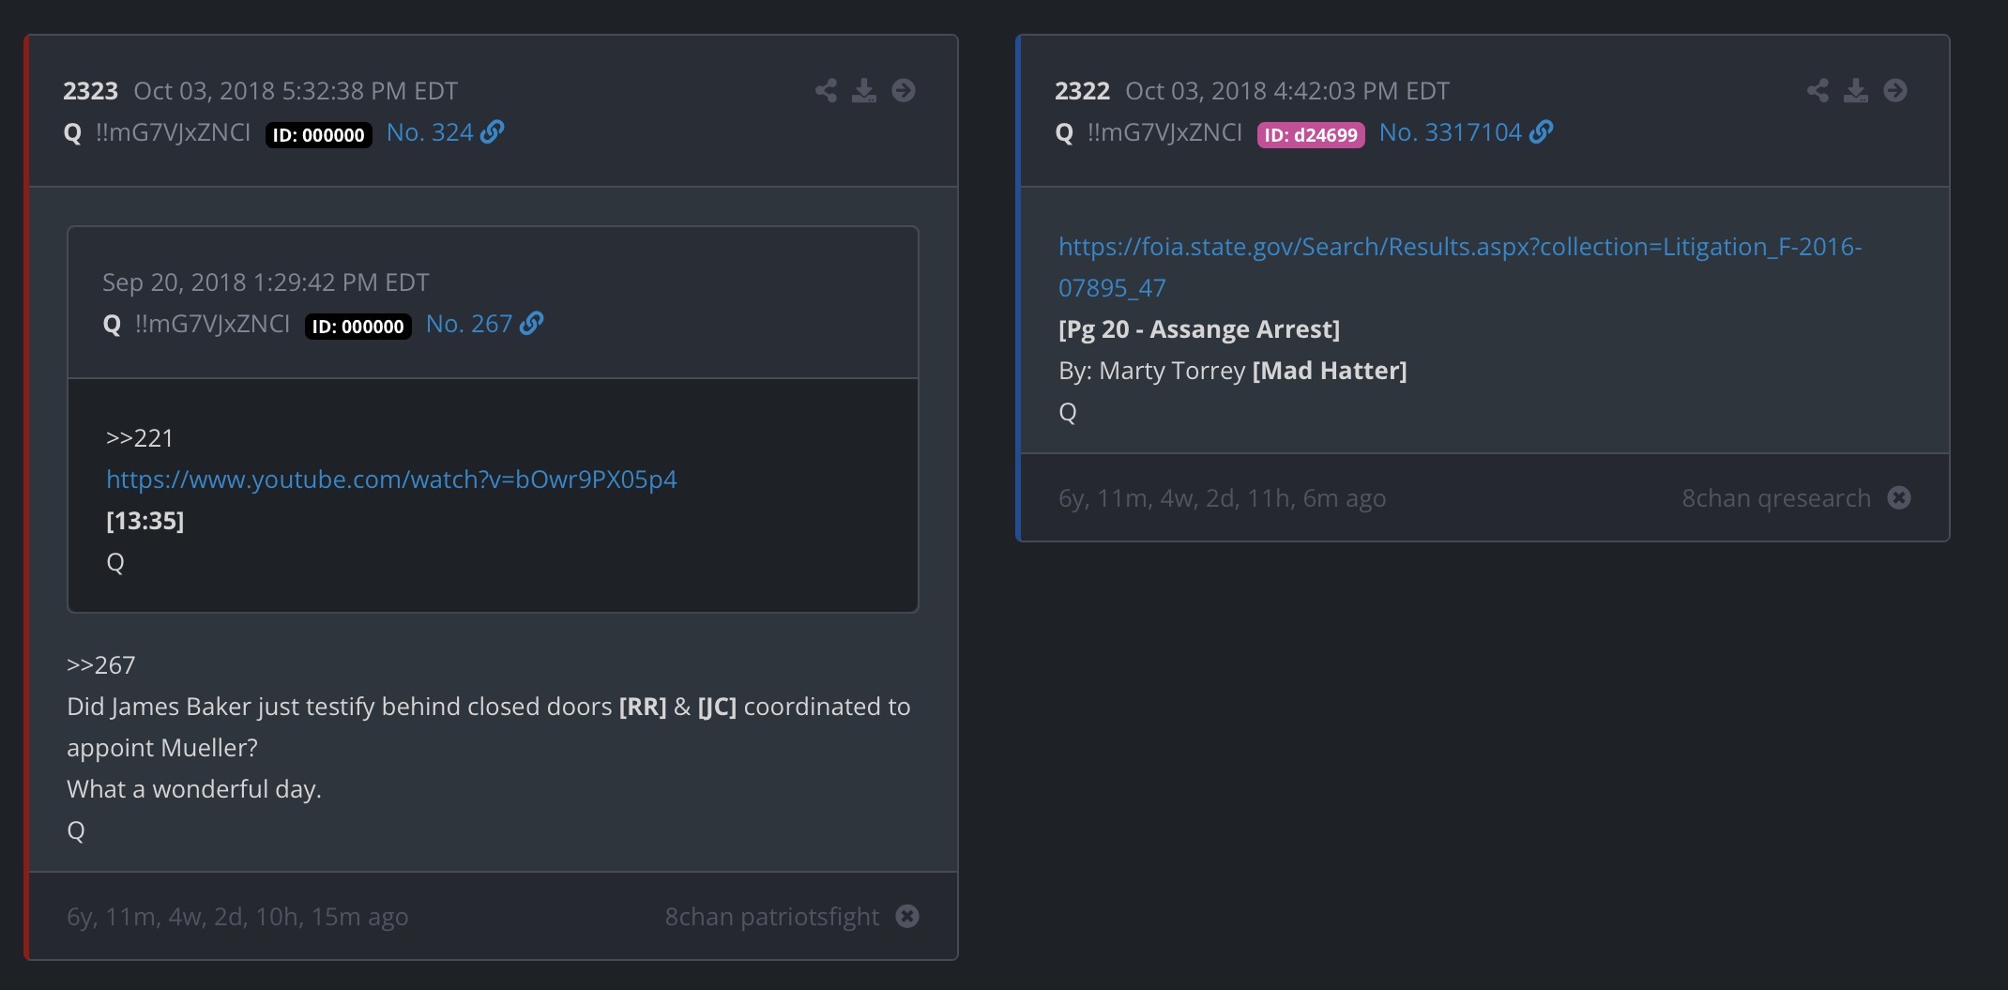The width and height of the screenshot is (2008, 990).
Task: Click post number 2323 heading
Action: click(90, 91)
